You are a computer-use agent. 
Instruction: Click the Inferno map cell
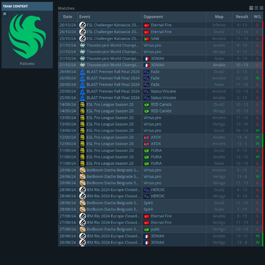[219, 25]
